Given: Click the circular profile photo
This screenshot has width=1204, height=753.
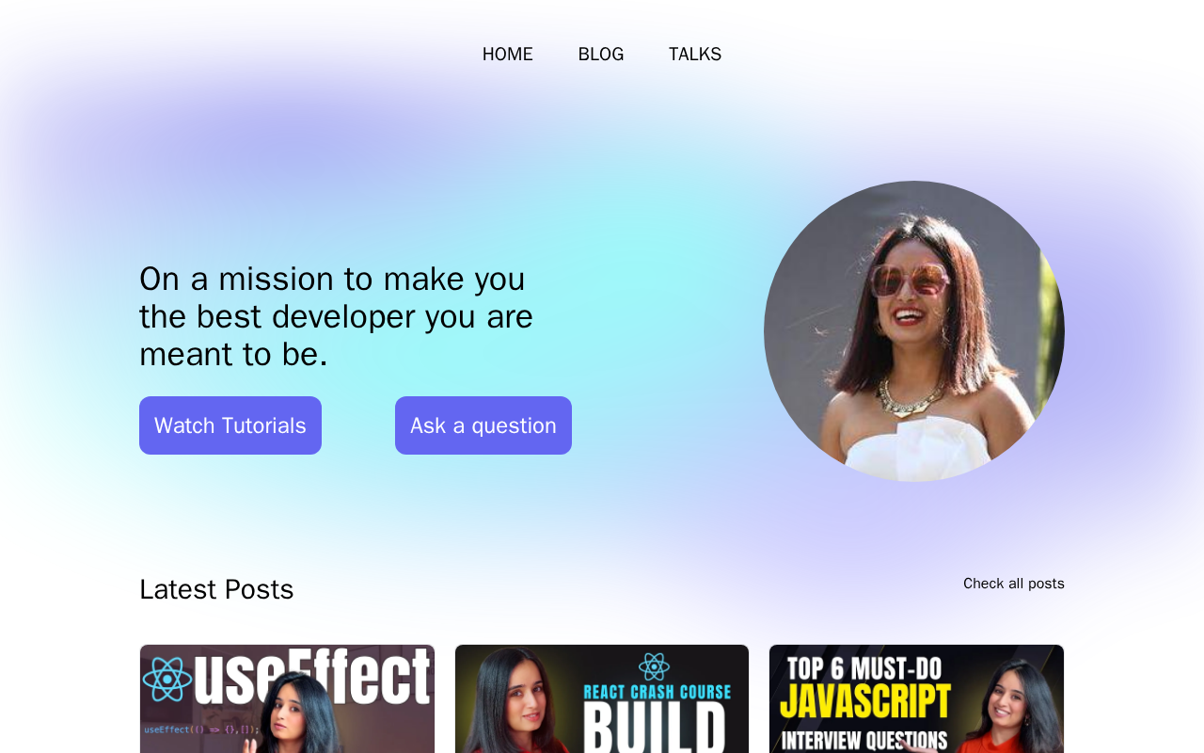Looking at the screenshot, I should pyautogui.click(x=914, y=331).
